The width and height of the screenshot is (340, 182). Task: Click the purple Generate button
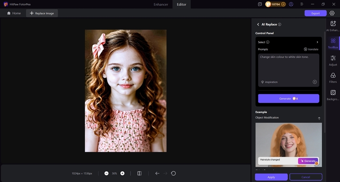pyautogui.click(x=289, y=99)
